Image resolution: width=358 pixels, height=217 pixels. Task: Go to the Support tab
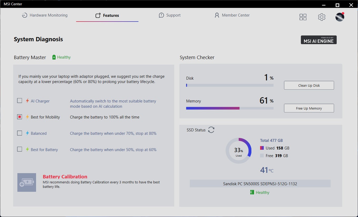coord(170,15)
